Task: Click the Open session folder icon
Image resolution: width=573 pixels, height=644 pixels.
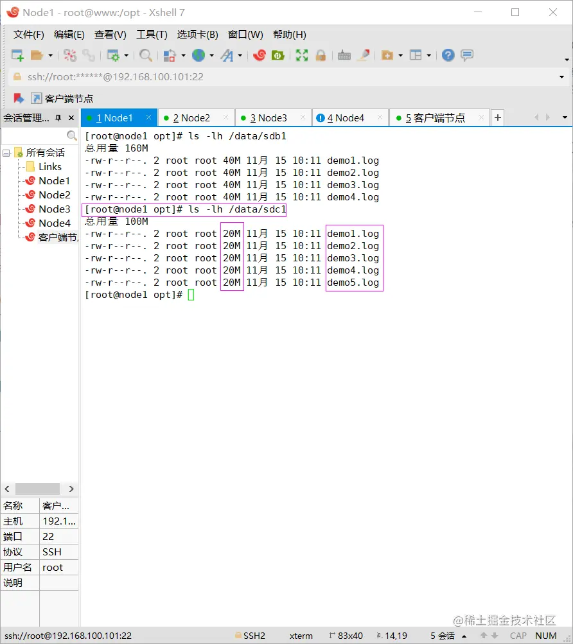Action: [37, 55]
